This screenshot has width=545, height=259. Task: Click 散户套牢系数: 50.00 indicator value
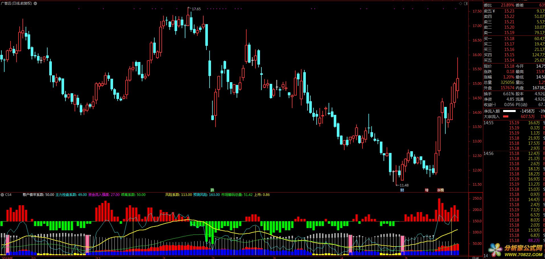click(x=38, y=195)
